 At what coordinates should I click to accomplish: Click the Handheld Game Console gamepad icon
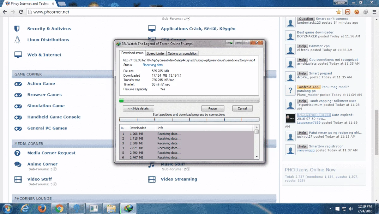click(x=18, y=117)
